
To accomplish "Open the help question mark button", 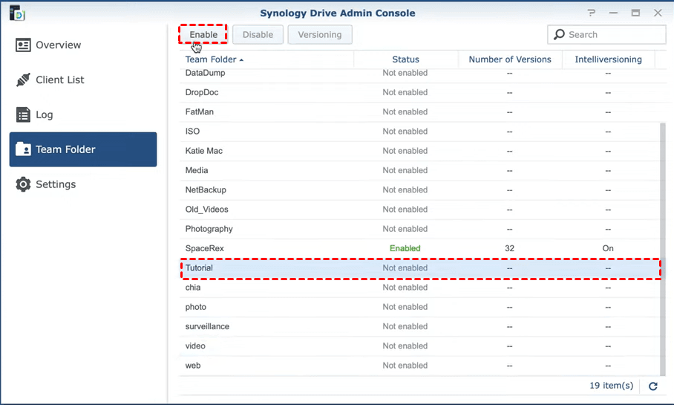I will (591, 13).
